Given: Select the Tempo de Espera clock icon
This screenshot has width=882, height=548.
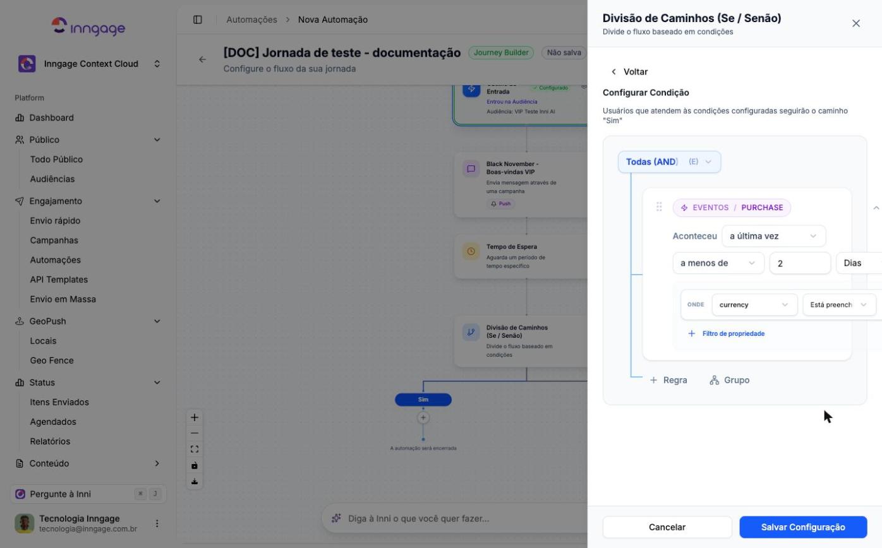Looking at the screenshot, I should point(471,251).
